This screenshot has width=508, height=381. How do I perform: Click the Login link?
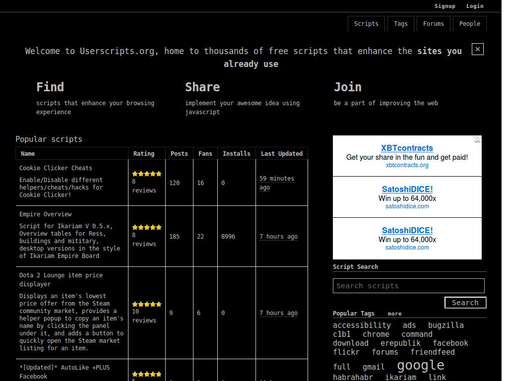pos(475,6)
